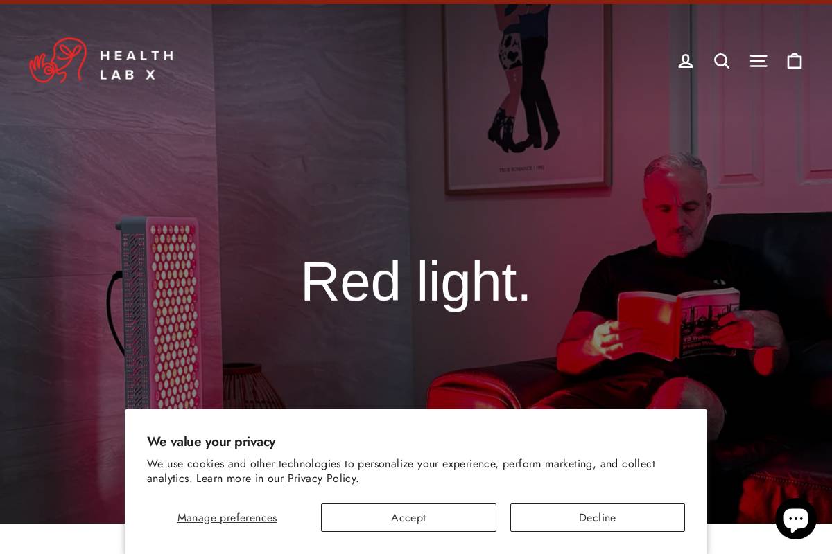The height and width of the screenshot is (554, 832).
Task: Decline cookies in privacy banner
Action: [x=598, y=517]
